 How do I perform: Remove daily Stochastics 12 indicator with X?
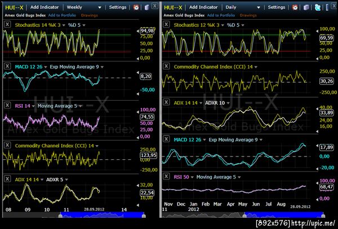coord(166,24)
